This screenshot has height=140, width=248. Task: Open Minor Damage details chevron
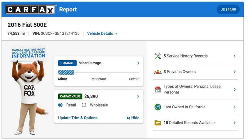click(x=138, y=63)
